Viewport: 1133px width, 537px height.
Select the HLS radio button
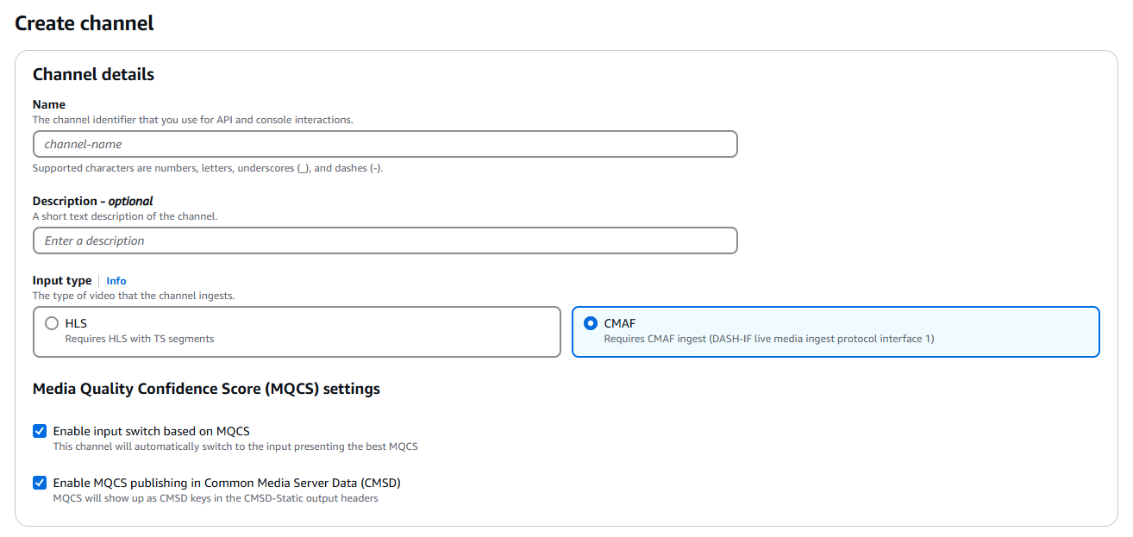(x=52, y=324)
